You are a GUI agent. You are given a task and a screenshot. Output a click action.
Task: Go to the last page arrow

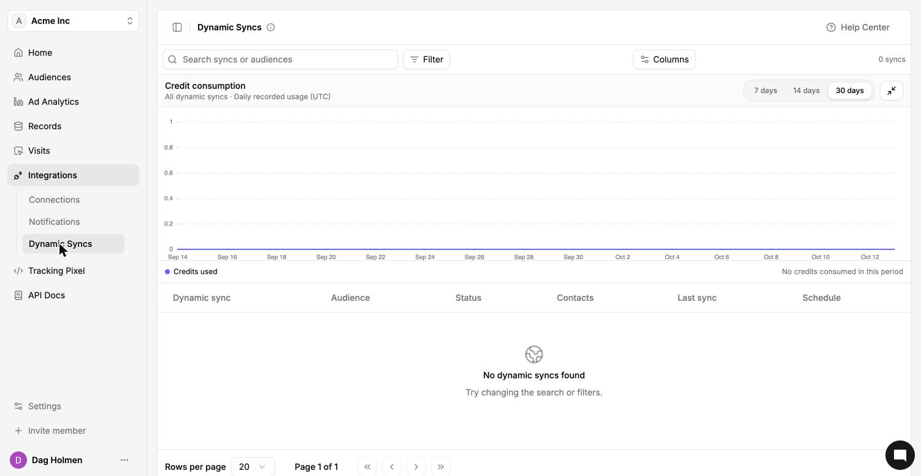click(441, 467)
